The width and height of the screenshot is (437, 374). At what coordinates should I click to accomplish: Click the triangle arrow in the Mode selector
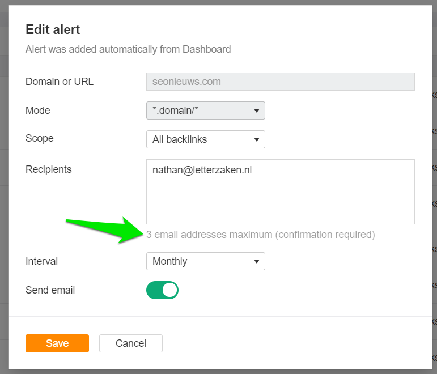point(257,110)
